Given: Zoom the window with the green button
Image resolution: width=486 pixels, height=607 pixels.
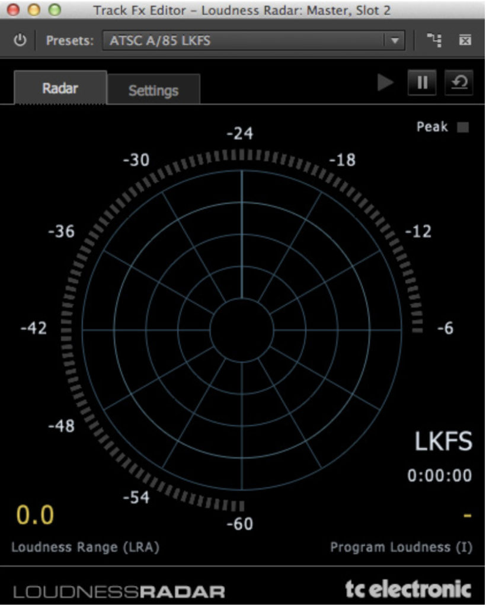Looking at the screenshot, I should click(55, 9).
